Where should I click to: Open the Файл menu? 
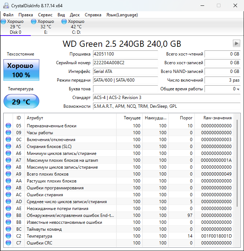click(8, 15)
